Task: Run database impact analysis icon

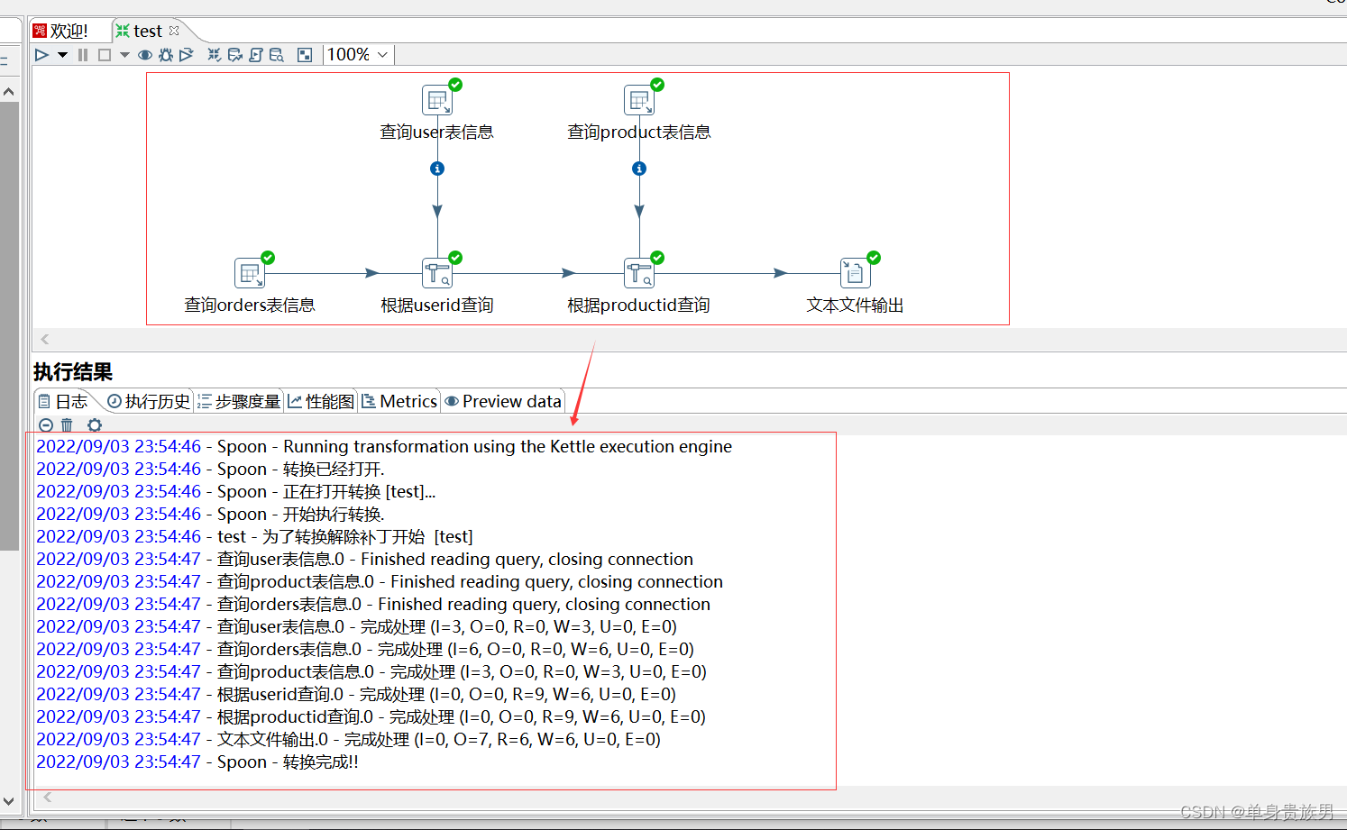Action: point(235,55)
